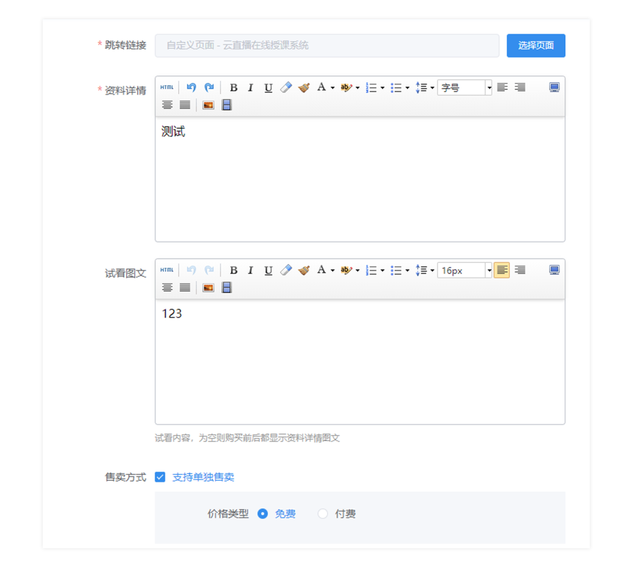Select format painter brush in 试看图文 editor
Viewport: 628px width, 583px height.
pyautogui.click(x=304, y=270)
